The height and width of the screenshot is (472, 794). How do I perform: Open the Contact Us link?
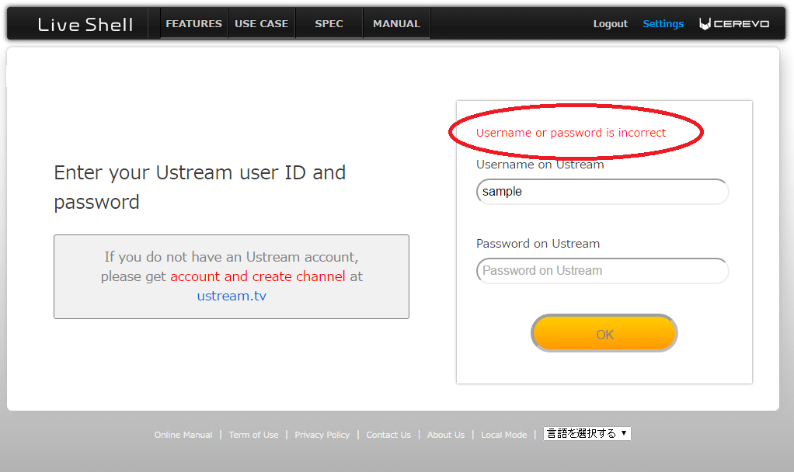tap(388, 435)
